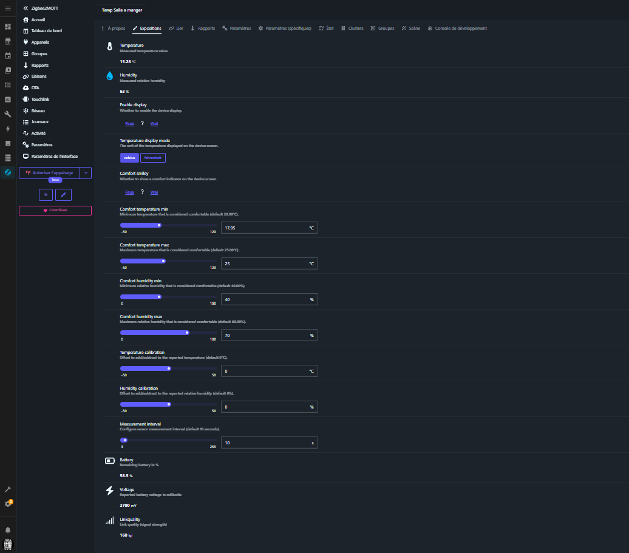Set Enable display to Vrai

coord(154,123)
